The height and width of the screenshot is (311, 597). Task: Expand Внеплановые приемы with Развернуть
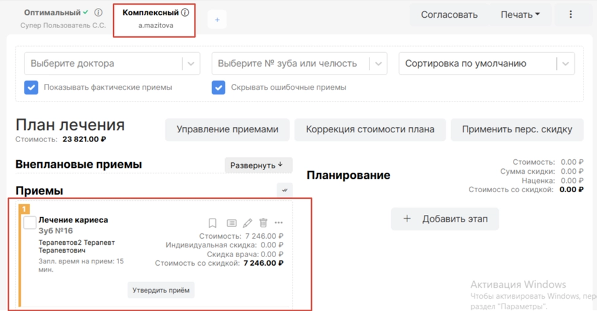tap(258, 165)
